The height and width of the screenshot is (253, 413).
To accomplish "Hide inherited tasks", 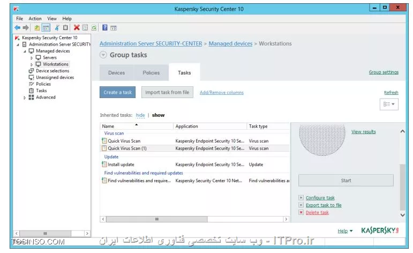I will [140, 115].
